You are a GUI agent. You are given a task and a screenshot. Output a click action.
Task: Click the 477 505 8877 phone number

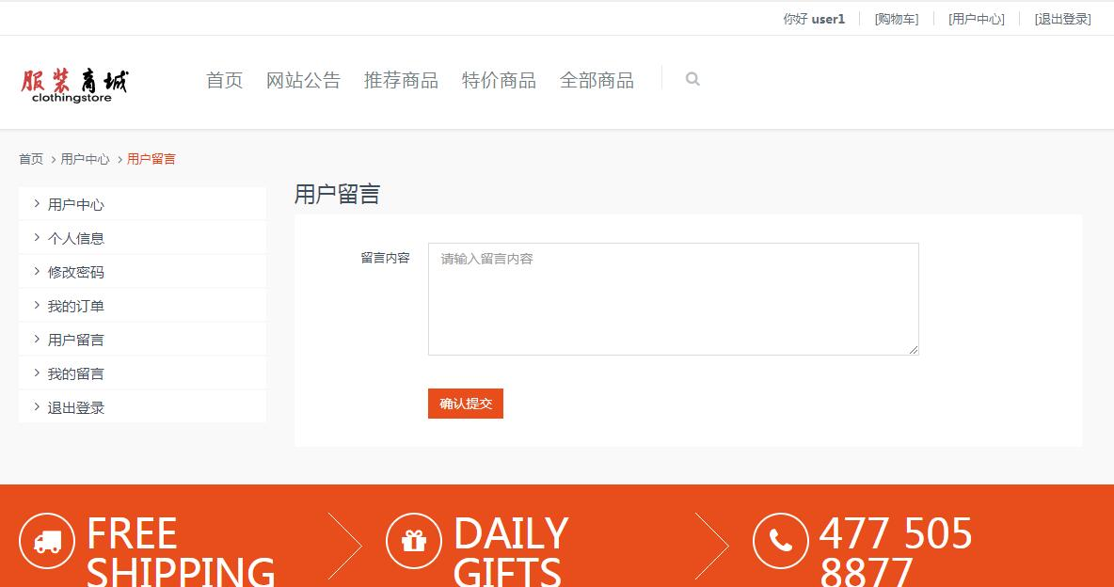point(896,553)
